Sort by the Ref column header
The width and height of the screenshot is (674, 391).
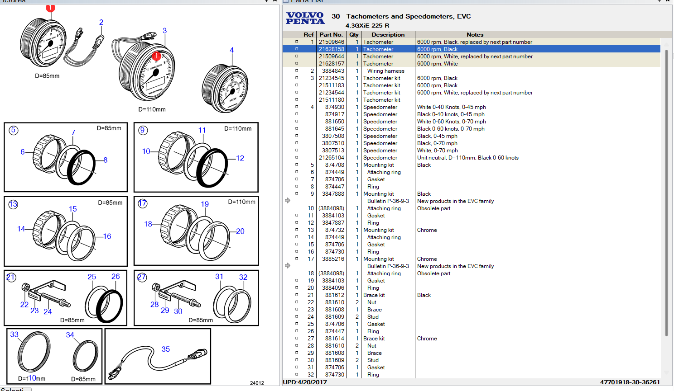(308, 34)
